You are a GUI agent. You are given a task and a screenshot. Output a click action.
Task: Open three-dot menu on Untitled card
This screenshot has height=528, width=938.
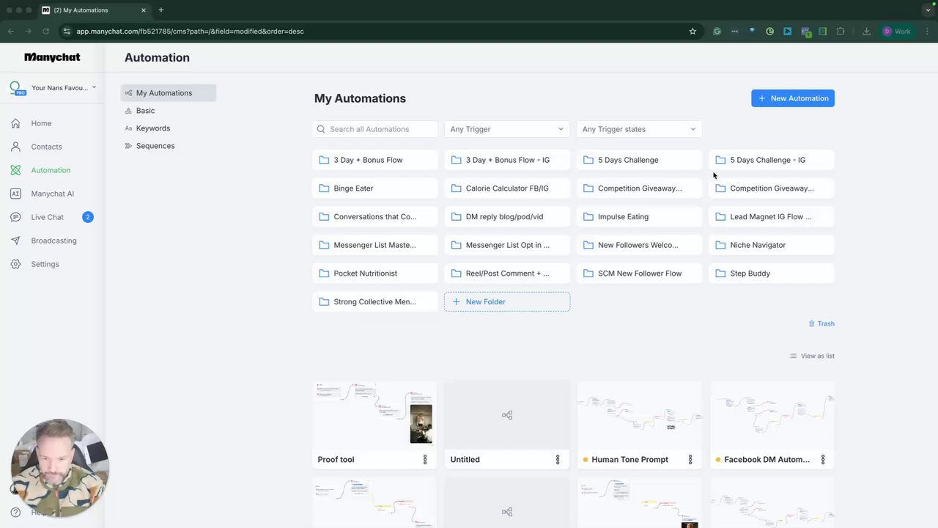pos(558,460)
